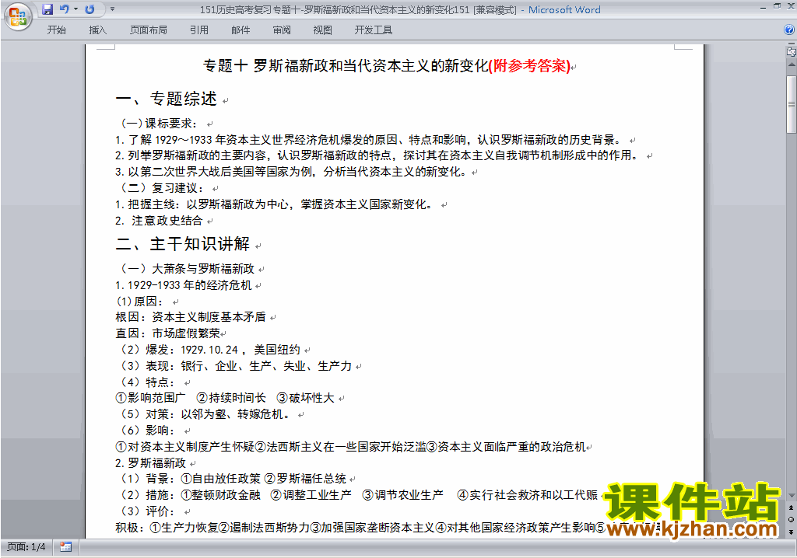Click the line 直因:市场虚假繁荣
Screen dimensions: 797x558
pyautogui.click(x=168, y=333)
